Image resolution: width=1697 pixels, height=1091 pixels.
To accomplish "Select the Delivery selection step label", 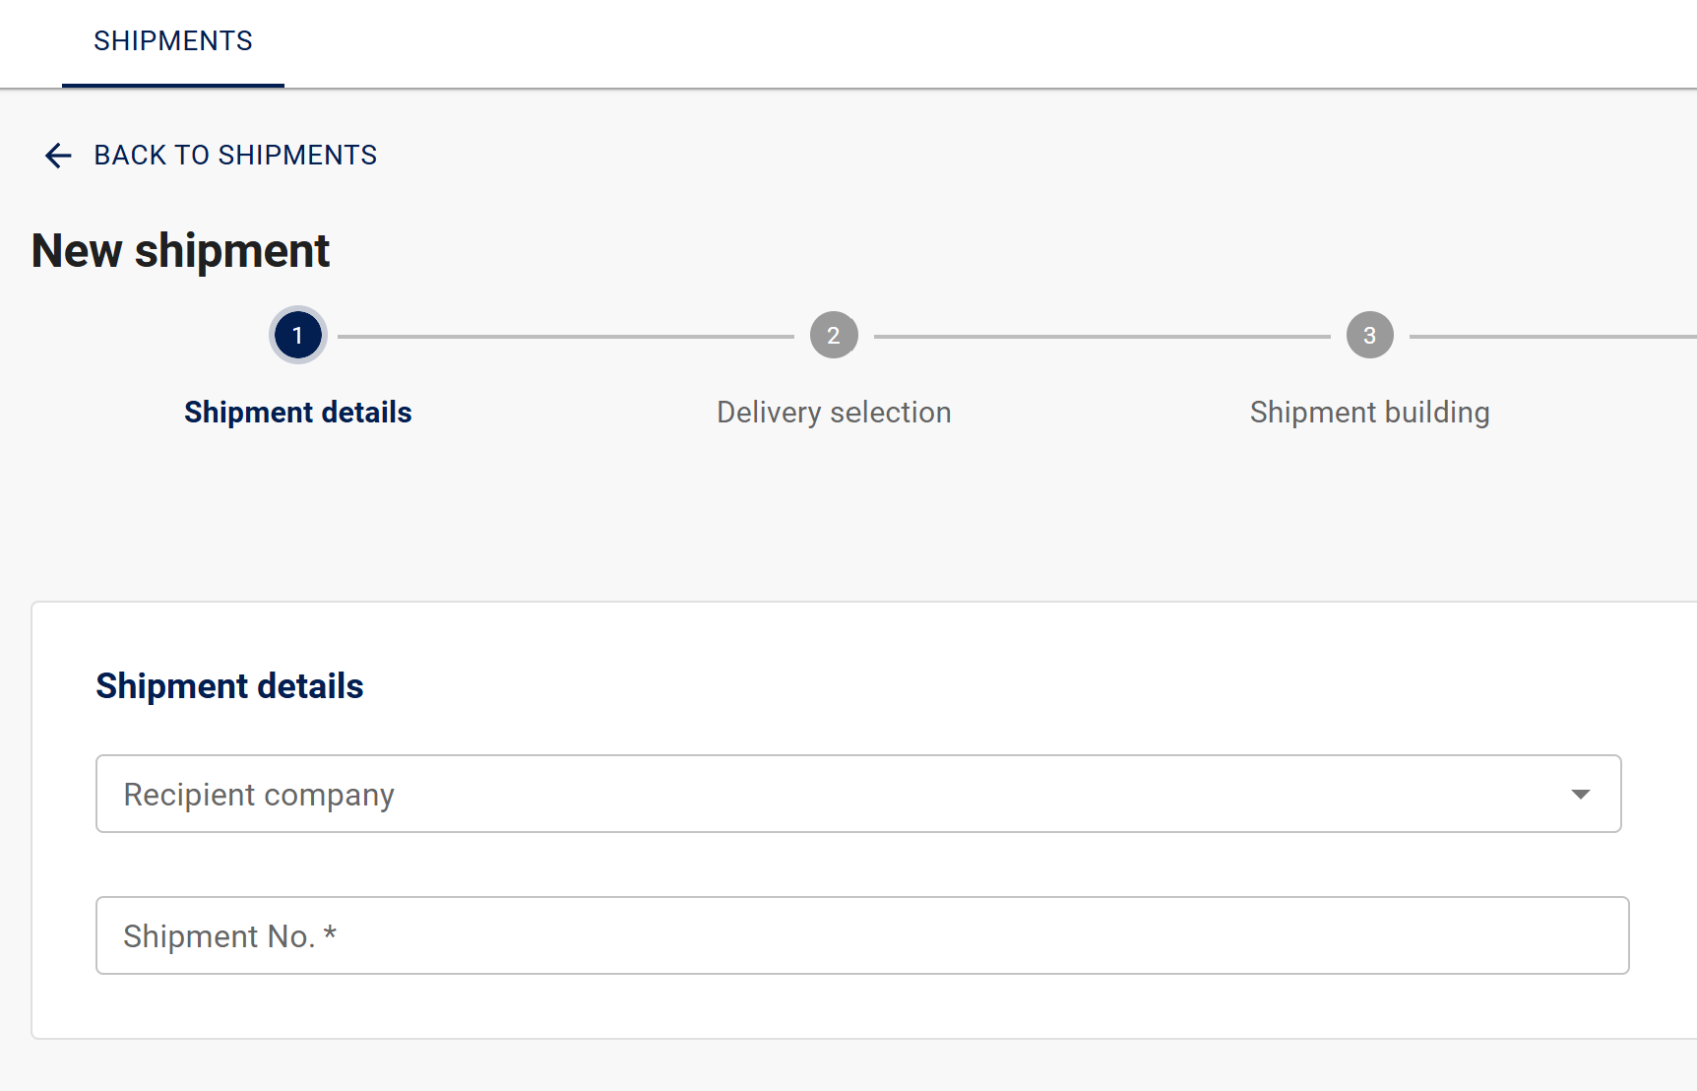I will 834,413.
